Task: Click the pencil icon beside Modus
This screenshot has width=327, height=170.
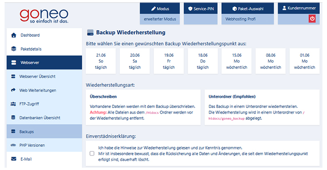Action: (154, 9)
